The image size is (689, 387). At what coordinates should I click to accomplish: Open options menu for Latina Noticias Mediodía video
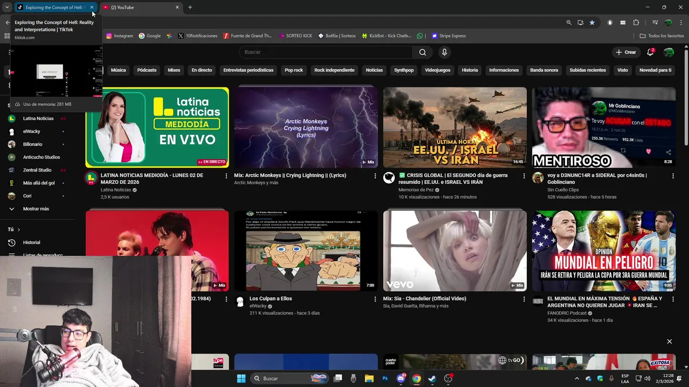pyautogui.click(x=226, y=176)
